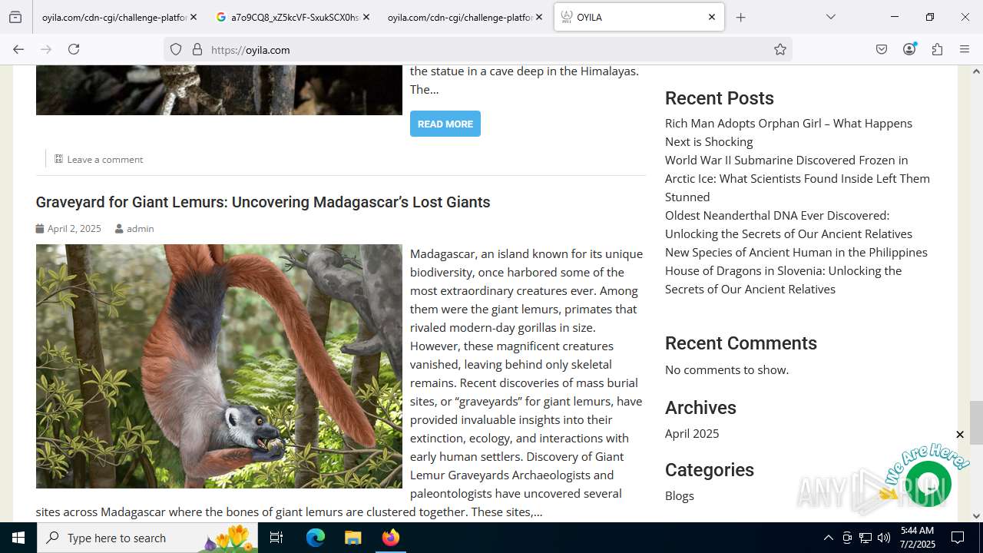Open Extensions puzzle icon
The height and width of the screenshot is (553, 983).
point(937,49)
